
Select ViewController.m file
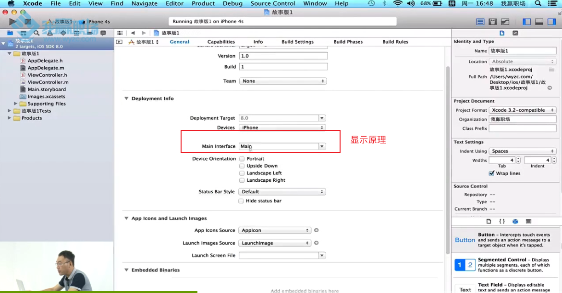[48, 82]
